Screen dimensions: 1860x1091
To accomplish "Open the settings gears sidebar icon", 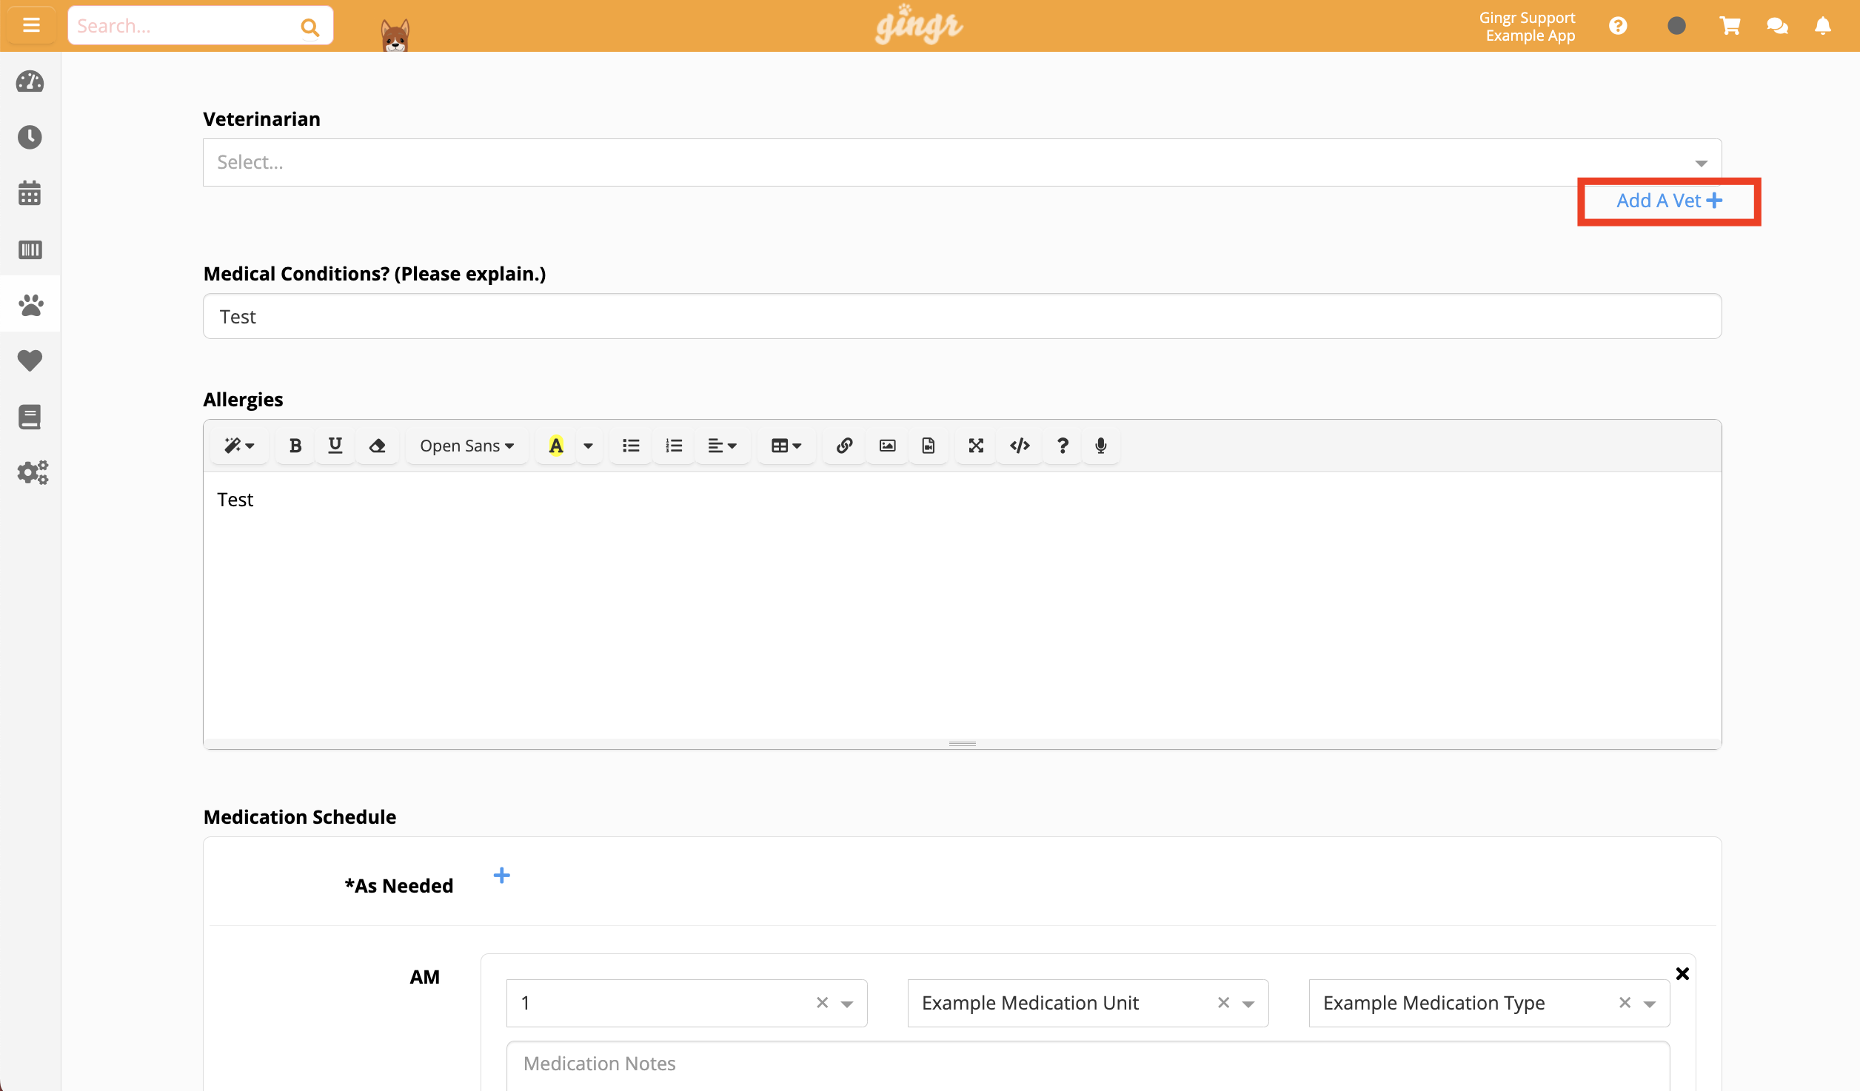I will [x=33, y=472].
